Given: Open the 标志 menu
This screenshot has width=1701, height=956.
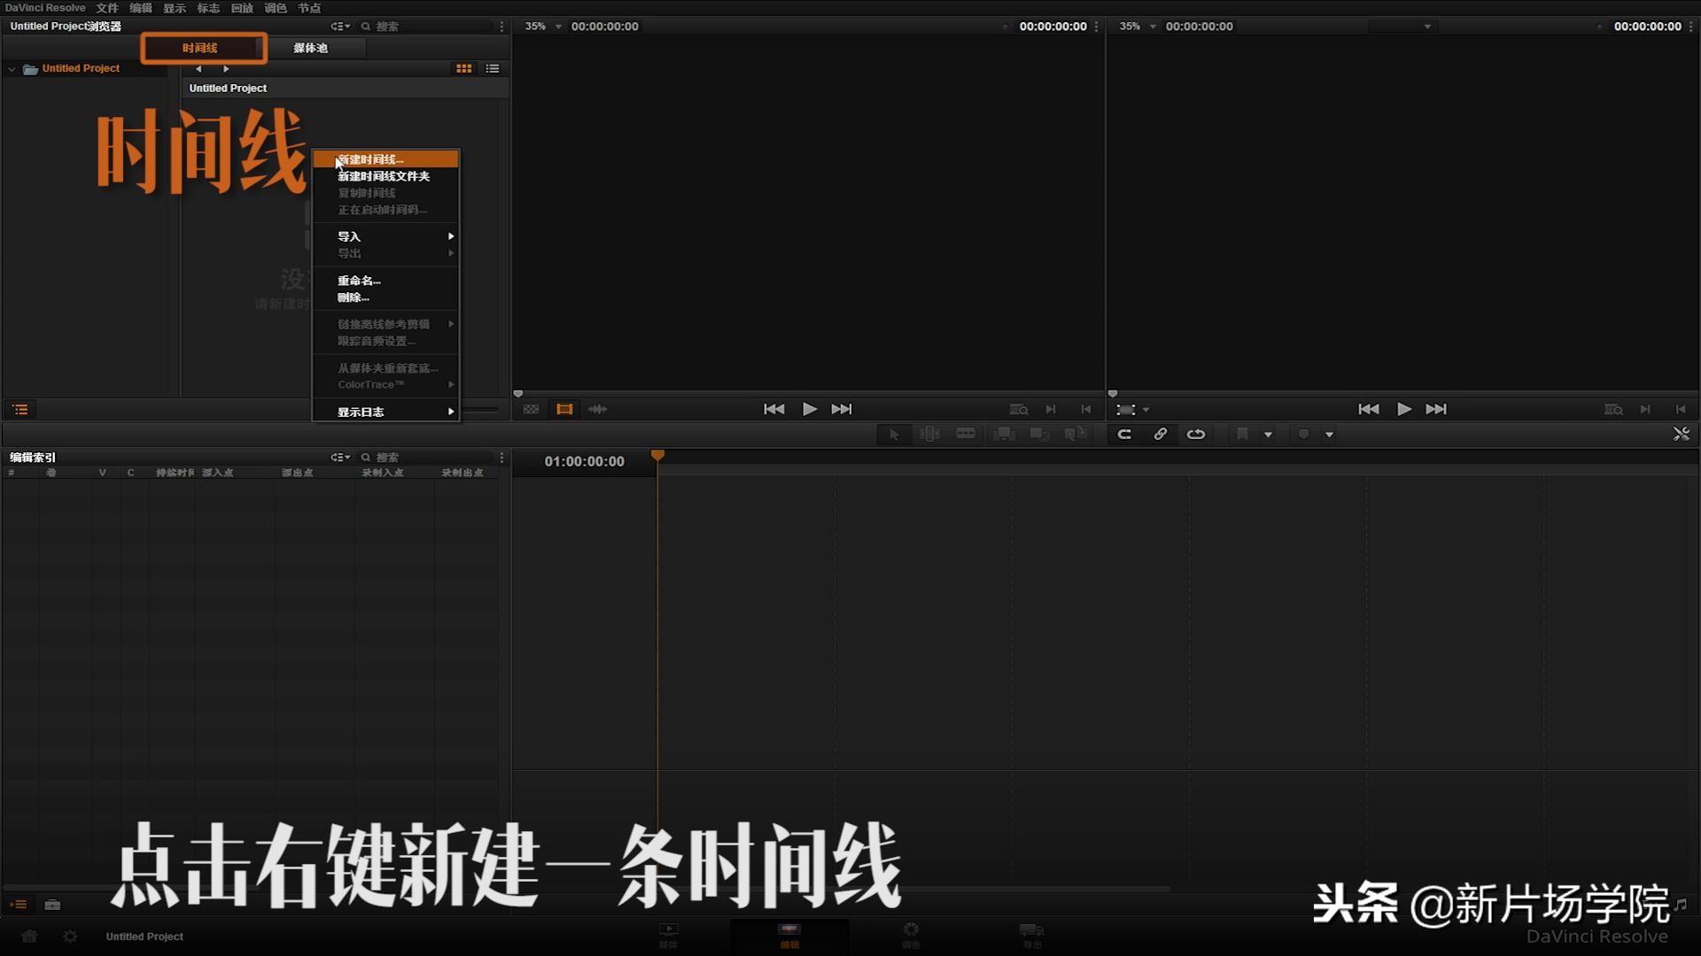Looking at the screenshot, I should point(208,8).
